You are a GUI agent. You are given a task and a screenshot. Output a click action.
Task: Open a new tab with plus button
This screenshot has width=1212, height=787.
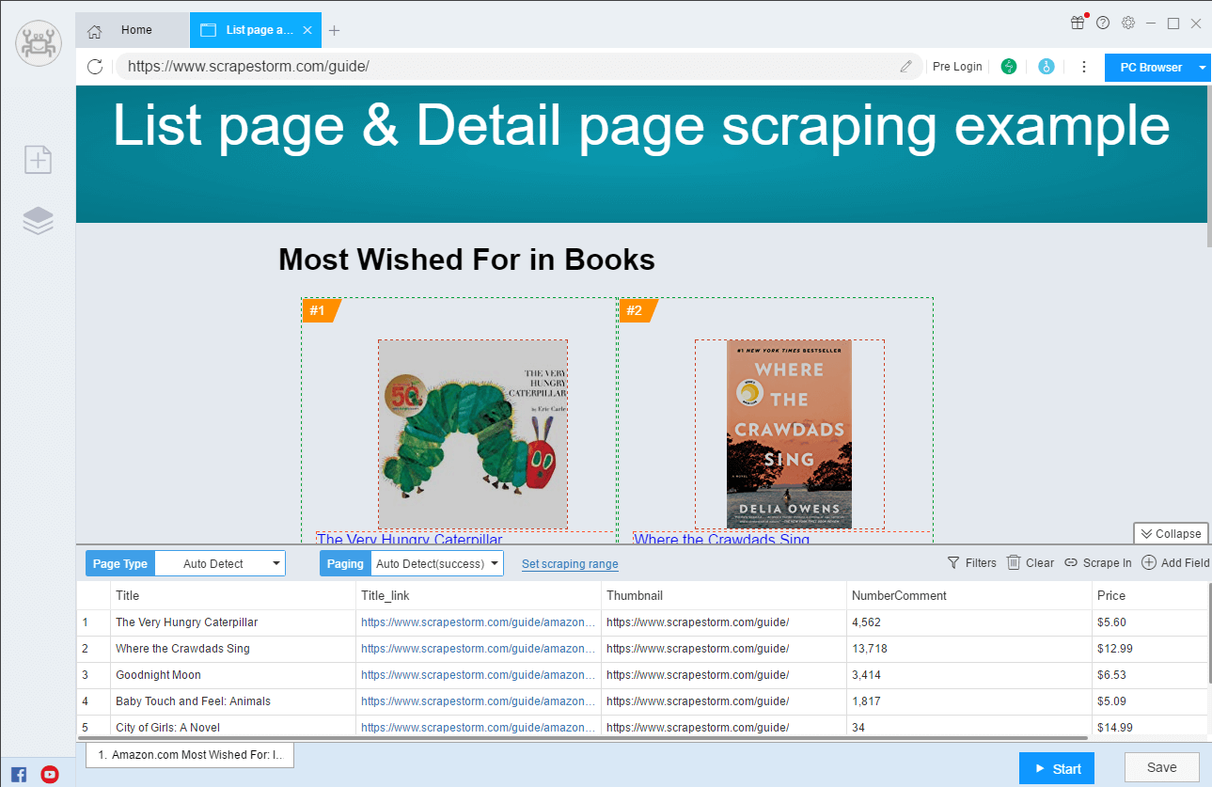(x=334, y=30)
